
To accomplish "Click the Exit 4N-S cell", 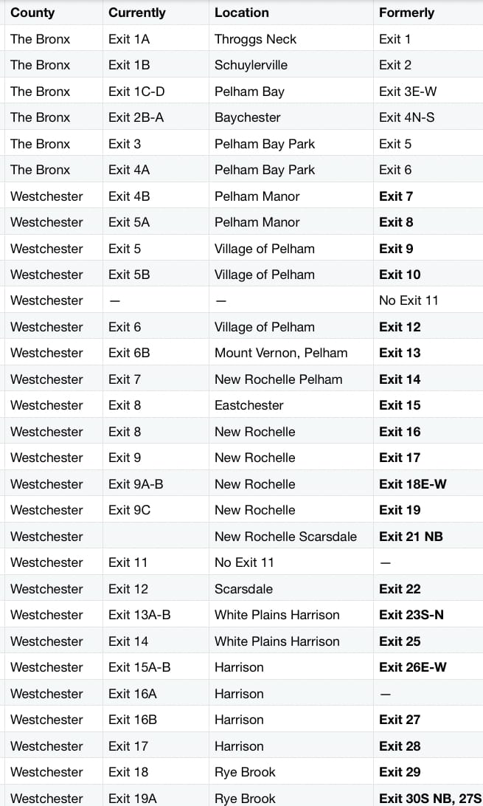I will 406,117.
